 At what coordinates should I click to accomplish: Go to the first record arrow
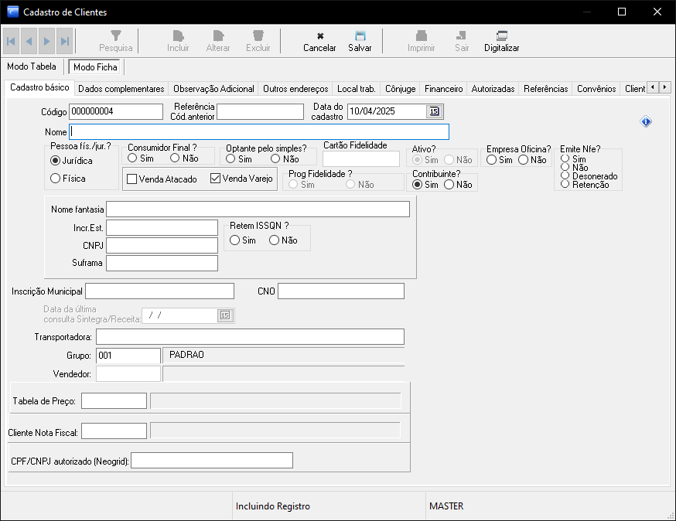pos(11,41)
